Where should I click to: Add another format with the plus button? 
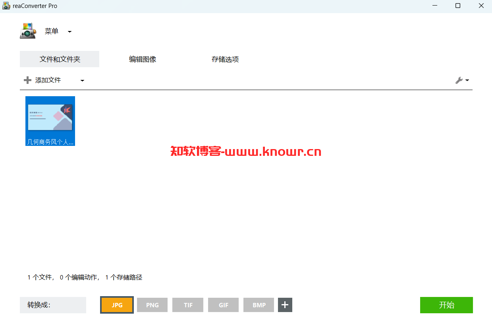pos(285,305)
